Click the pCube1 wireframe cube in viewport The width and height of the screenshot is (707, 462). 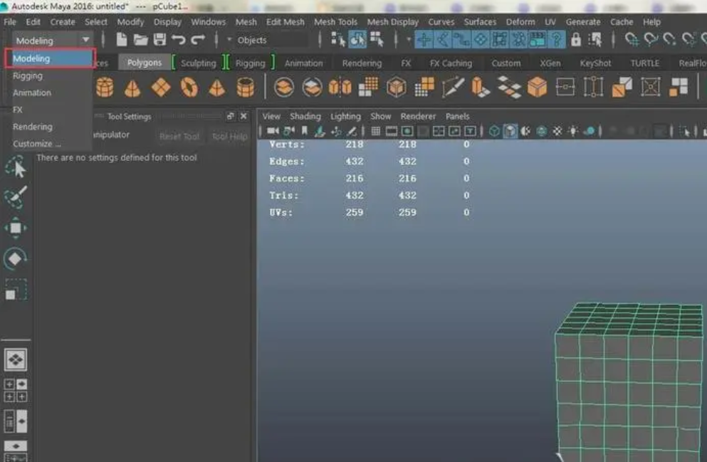pyautogui.click(x=629, y=383)
